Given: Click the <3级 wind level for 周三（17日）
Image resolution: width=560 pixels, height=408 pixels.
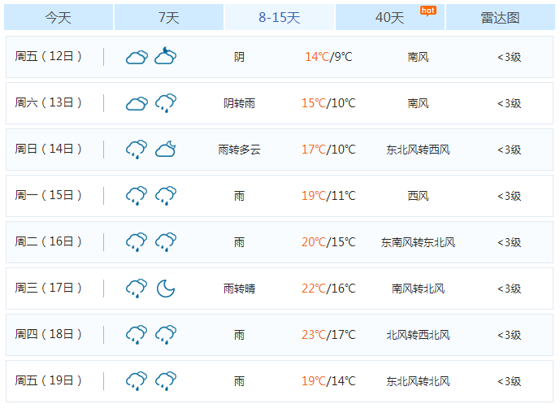Looking at the screenshot, I should tap(510, 289).
